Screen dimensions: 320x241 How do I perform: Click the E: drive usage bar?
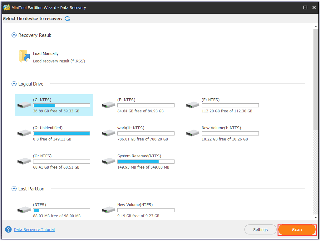(146, 106)
